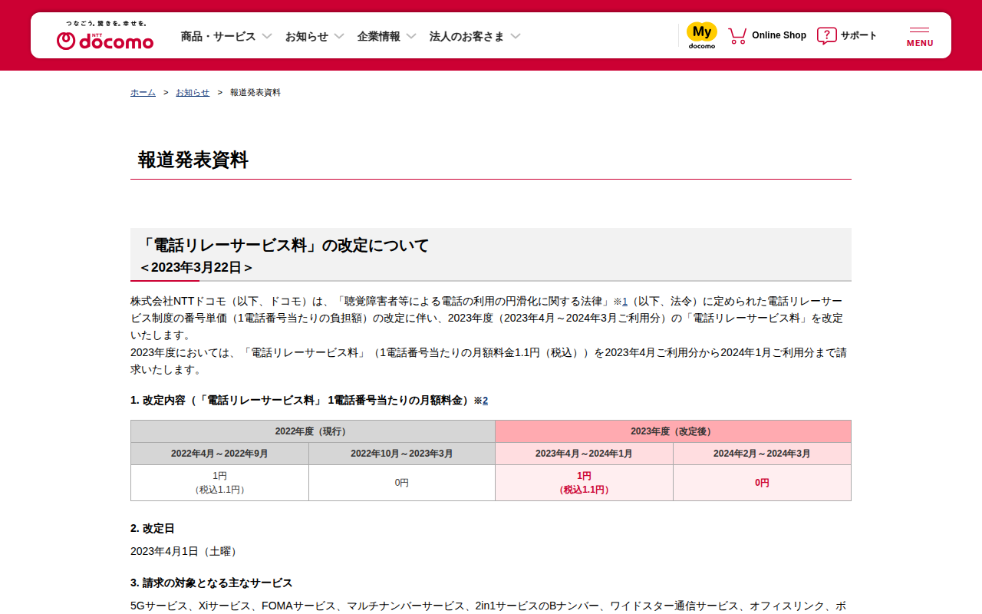Open the サポート text link
The height and width of the screenshot is (614, 982).
(858, 35)
